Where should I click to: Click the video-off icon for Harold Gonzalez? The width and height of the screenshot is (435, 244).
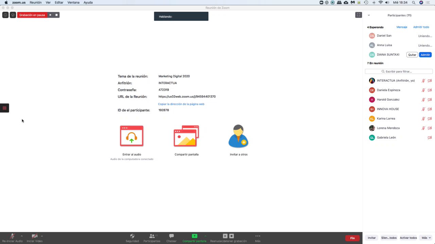tap(430, 100)
